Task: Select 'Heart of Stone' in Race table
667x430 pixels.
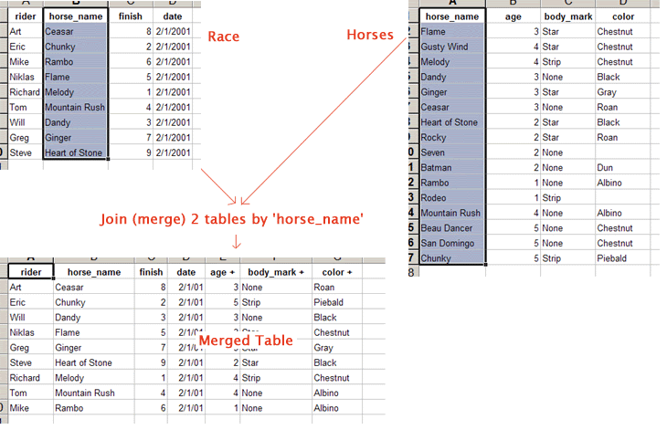Action: point(74,153)
